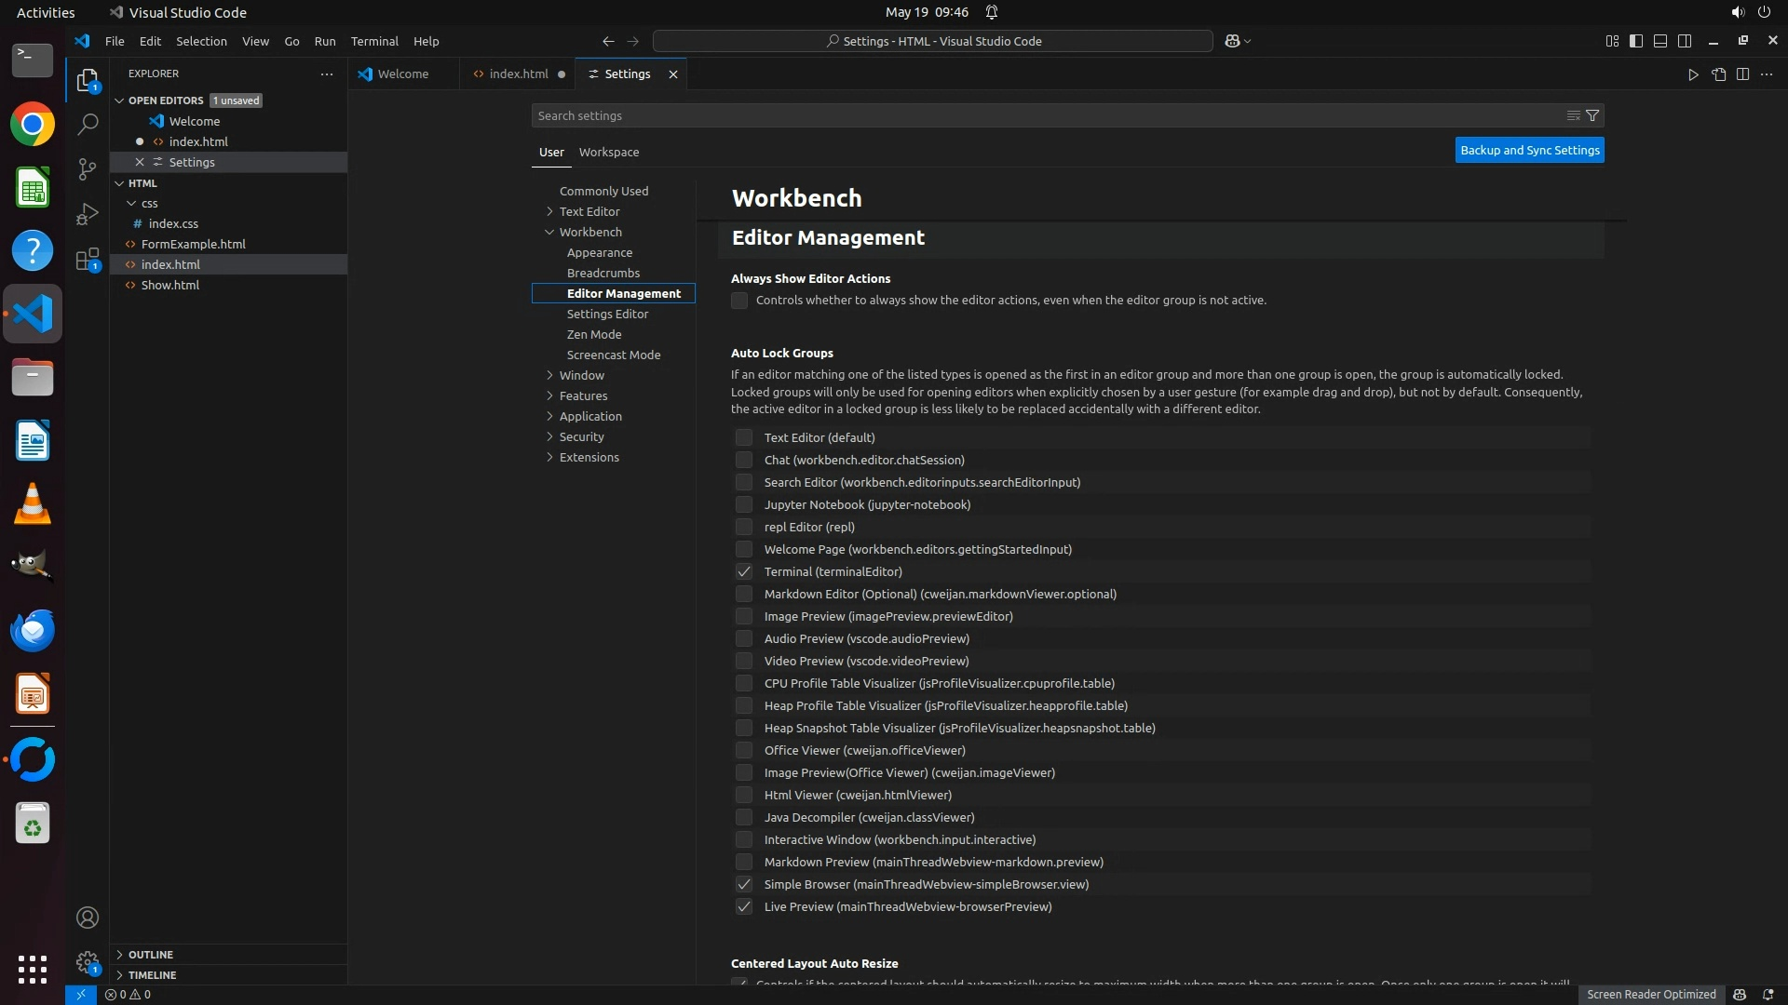Expand the OUTLINE section
This screenshot has width=1788, height=1005.
150,955
